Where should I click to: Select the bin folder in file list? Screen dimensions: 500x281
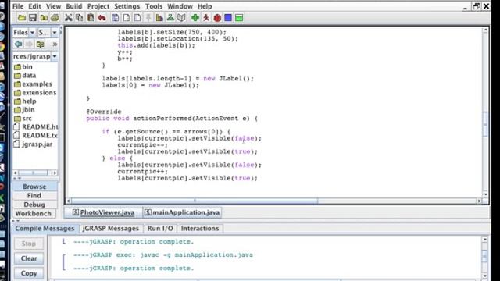[23, 67]
